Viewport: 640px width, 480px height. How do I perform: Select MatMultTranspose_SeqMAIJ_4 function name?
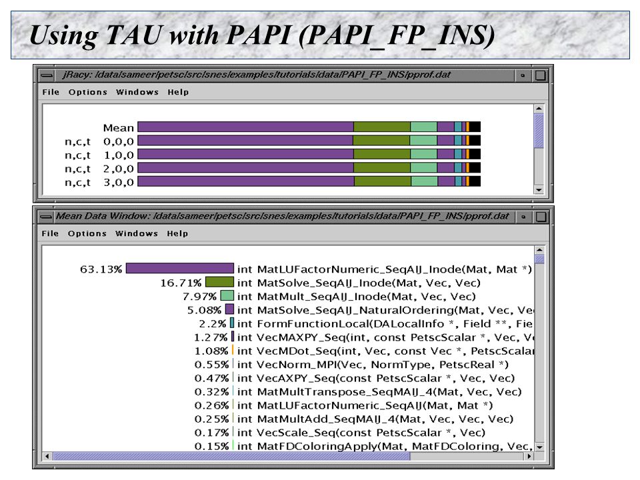tap(379, 392)
